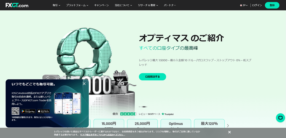Go to the キャンペーン page
The image size is (286, 138).
[102, 5]
